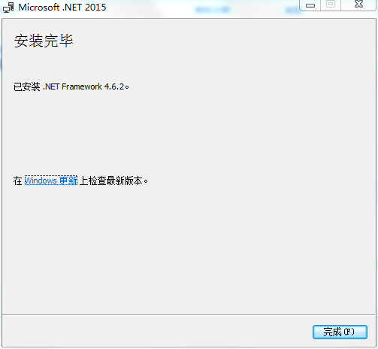This screenshot has width=378, height=349.
Task: Click the 完成(F) finish button
Action: [x=340, y=332]
